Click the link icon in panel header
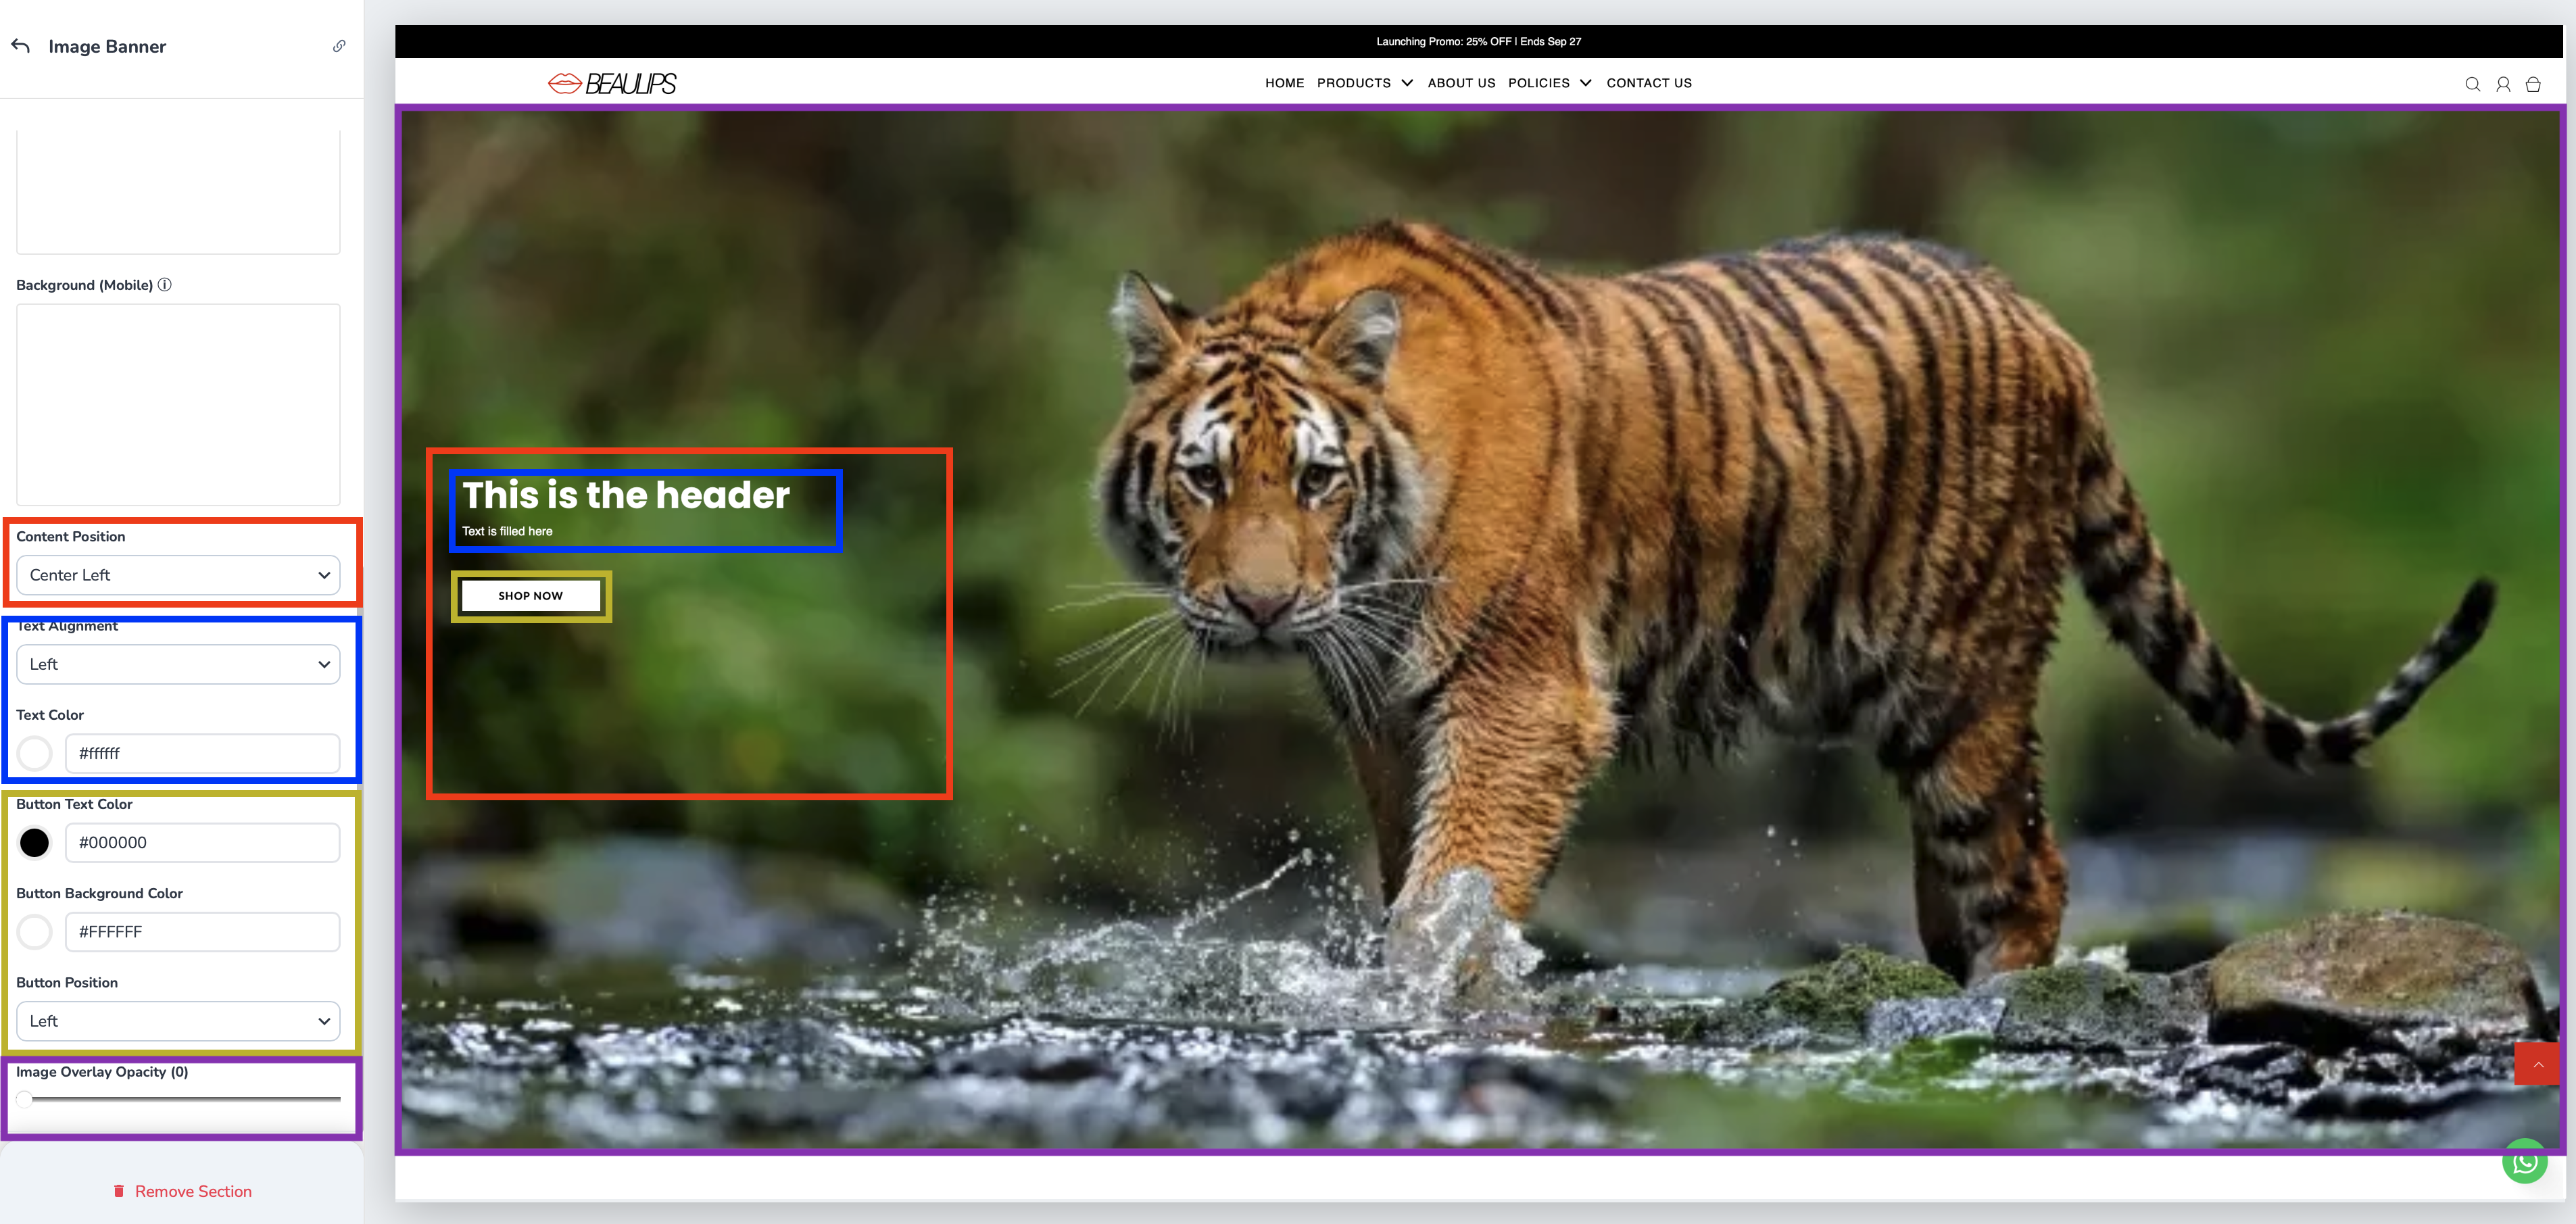The image size is (2576, 1224). pos(339,46)
